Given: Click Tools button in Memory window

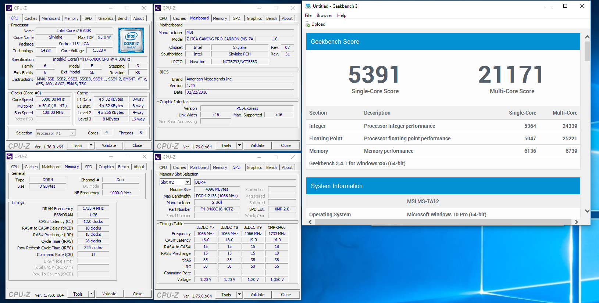Looking at the screenshot, I should (78, 294).
